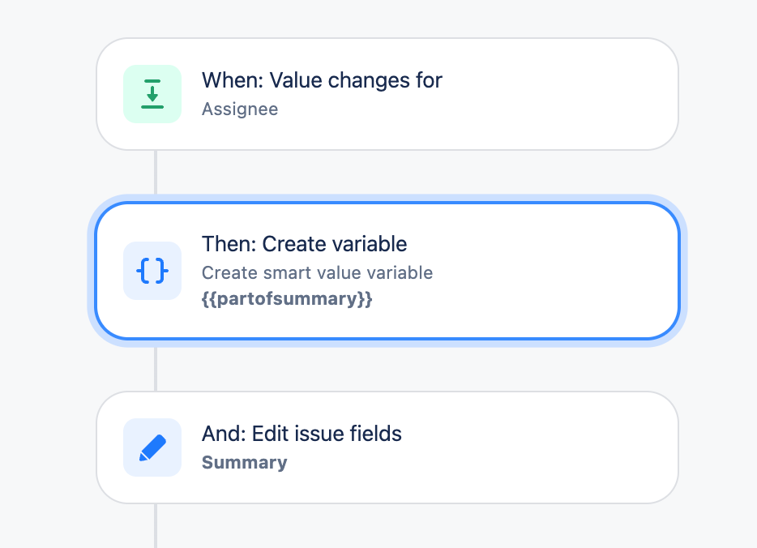Click the green trigger icon for Value changes
The image size is (757, 548).
pyautogui.click(x=152, y=94)
